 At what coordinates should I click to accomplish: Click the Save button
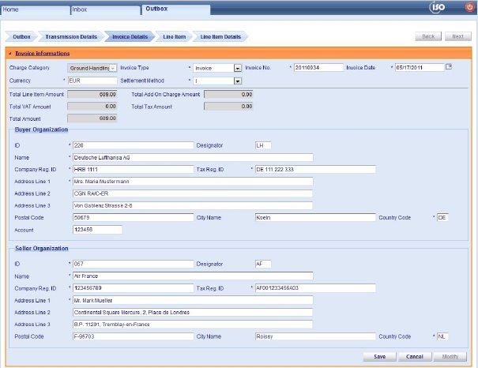pyautogui.click(x=379, y=356)
